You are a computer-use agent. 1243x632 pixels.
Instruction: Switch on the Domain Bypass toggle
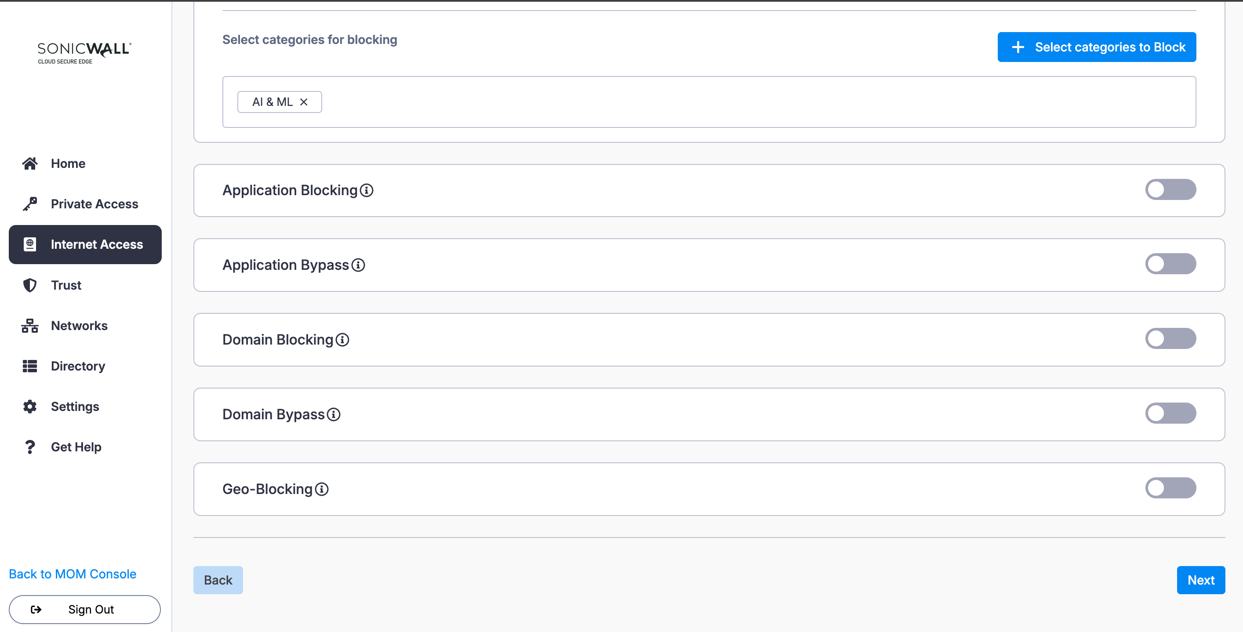1170,414
